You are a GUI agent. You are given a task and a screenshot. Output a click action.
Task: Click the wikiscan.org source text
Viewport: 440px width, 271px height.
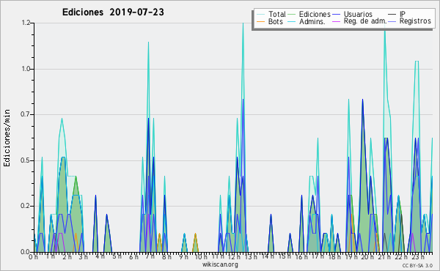point(220,264)
